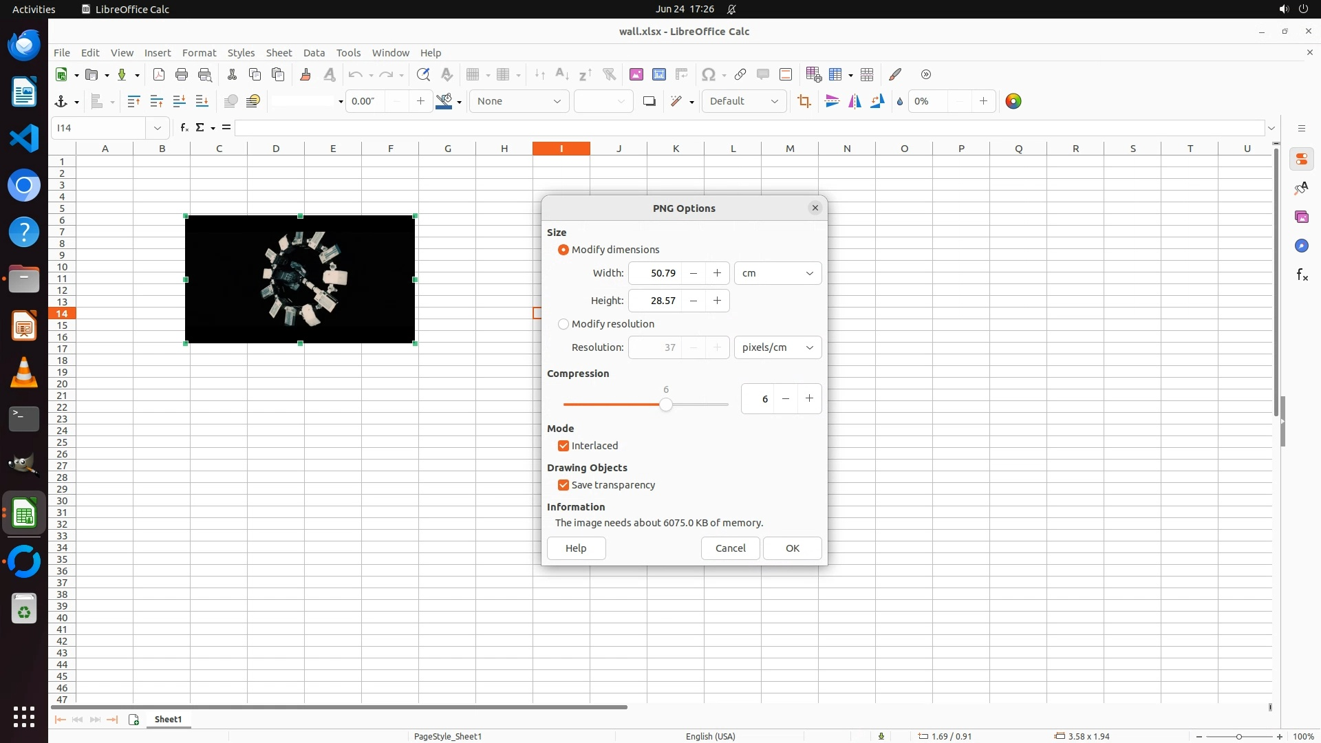Open the cm width unit dropdown
The width and height of the screenshot is (1321, 743).
click(777, 273)
